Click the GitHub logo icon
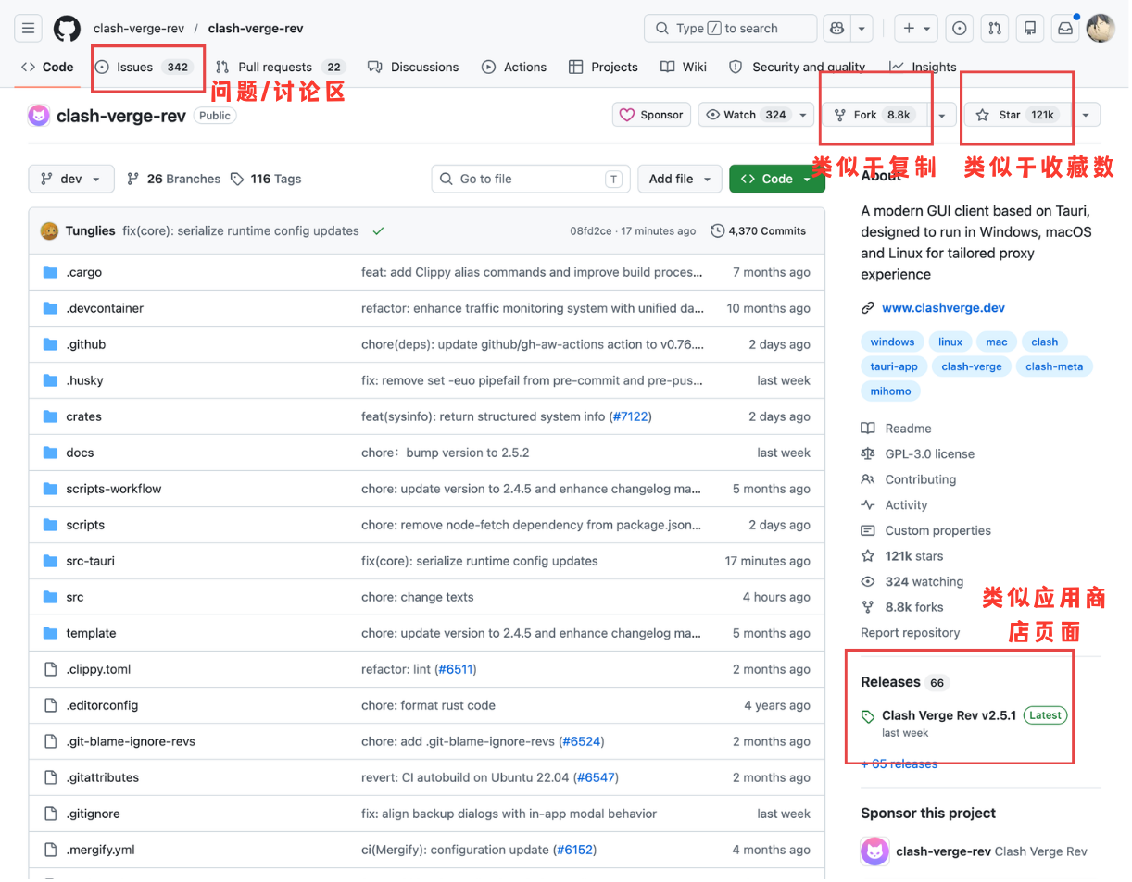The image size is (1132, 882). pyautogui.click(x=67, y=29)
